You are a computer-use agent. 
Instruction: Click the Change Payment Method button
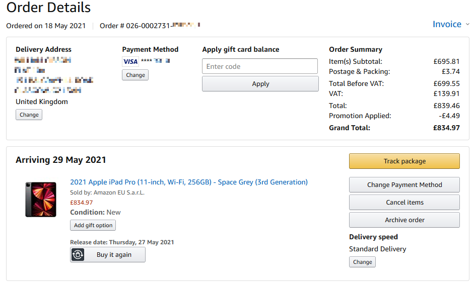pyautogui.click(x=404, y=184)
